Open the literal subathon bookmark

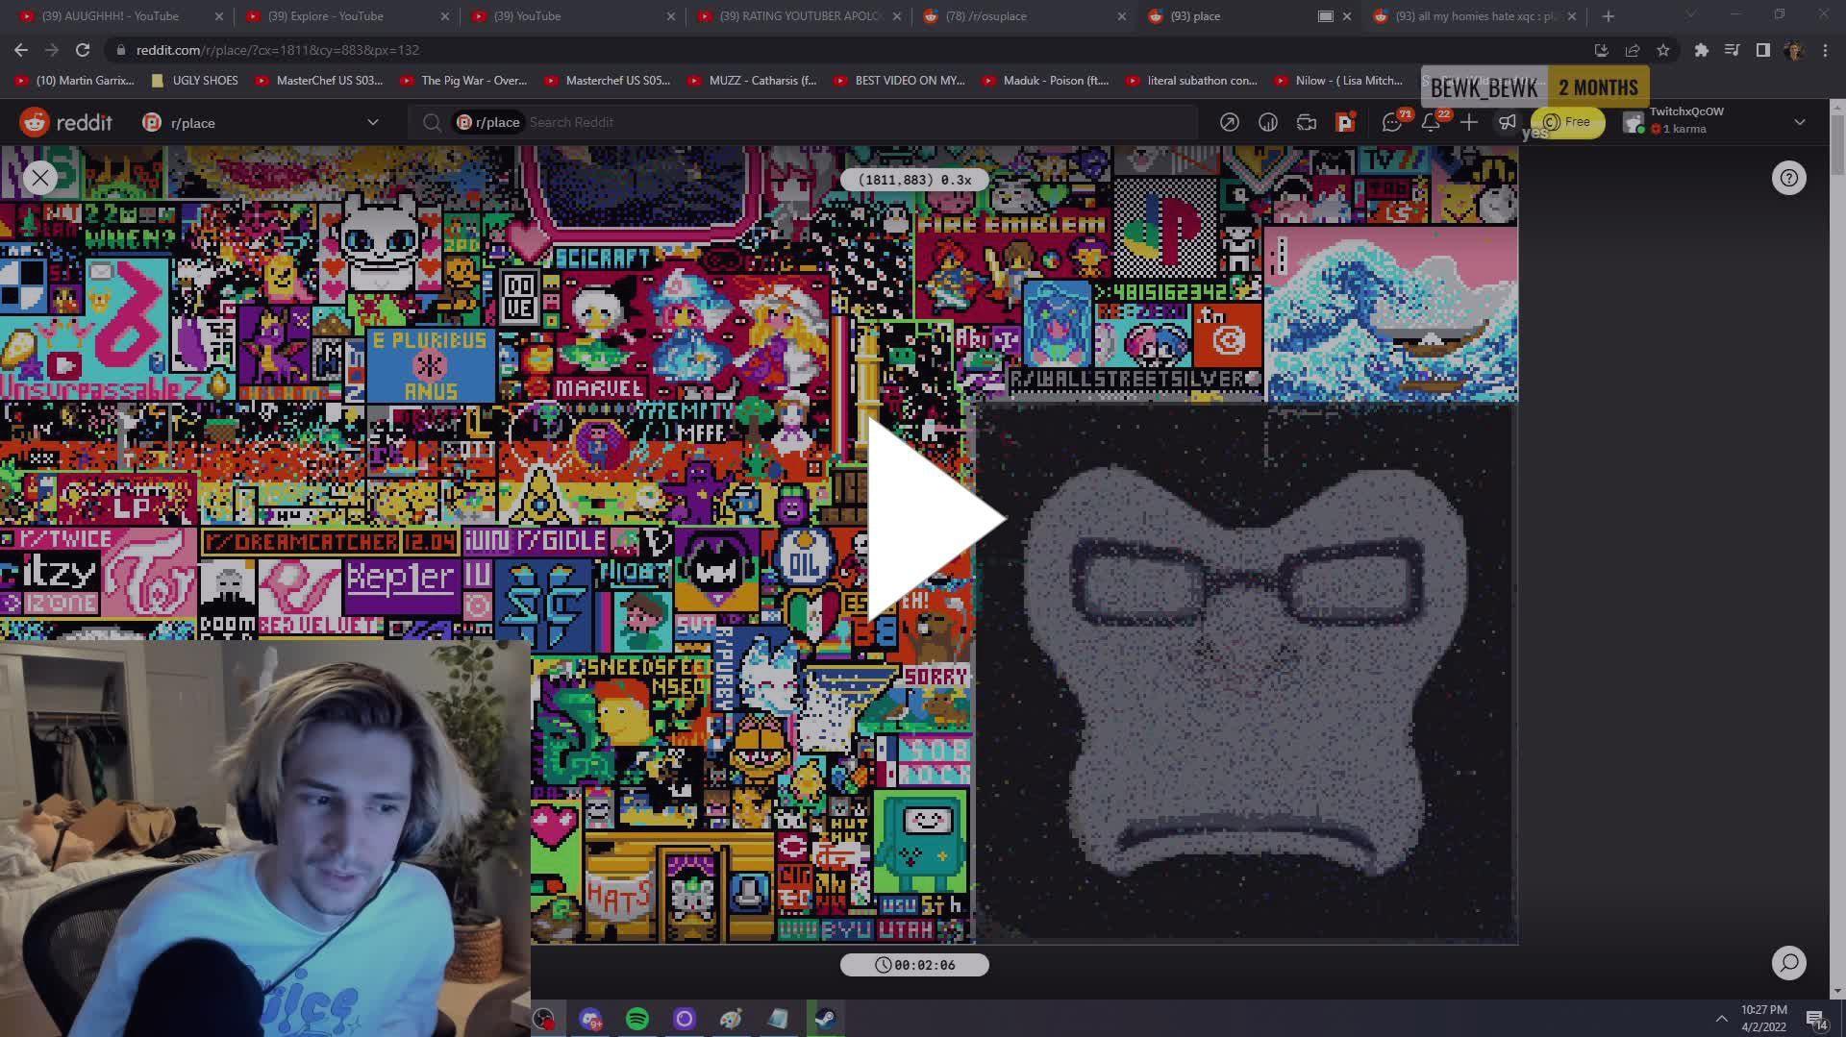click(1191, 81)
